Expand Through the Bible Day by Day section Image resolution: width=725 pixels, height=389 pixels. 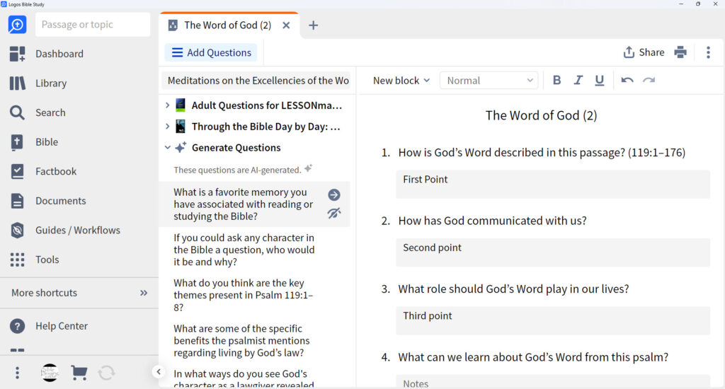(167, 126)
